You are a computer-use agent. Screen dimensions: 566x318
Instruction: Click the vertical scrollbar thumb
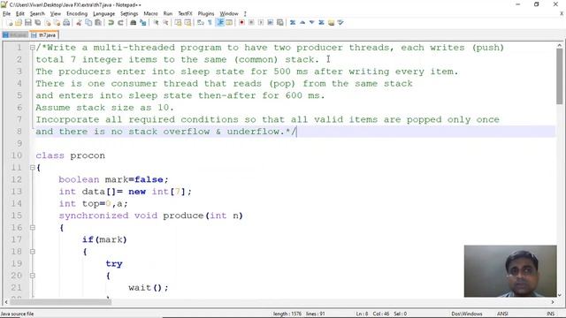click(559, 76)
